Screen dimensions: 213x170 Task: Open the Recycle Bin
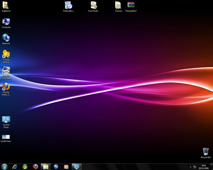coord(206,152)
